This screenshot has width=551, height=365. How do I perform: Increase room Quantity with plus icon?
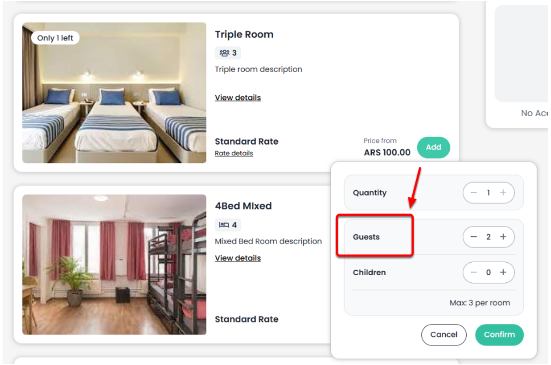coord(503,193)
